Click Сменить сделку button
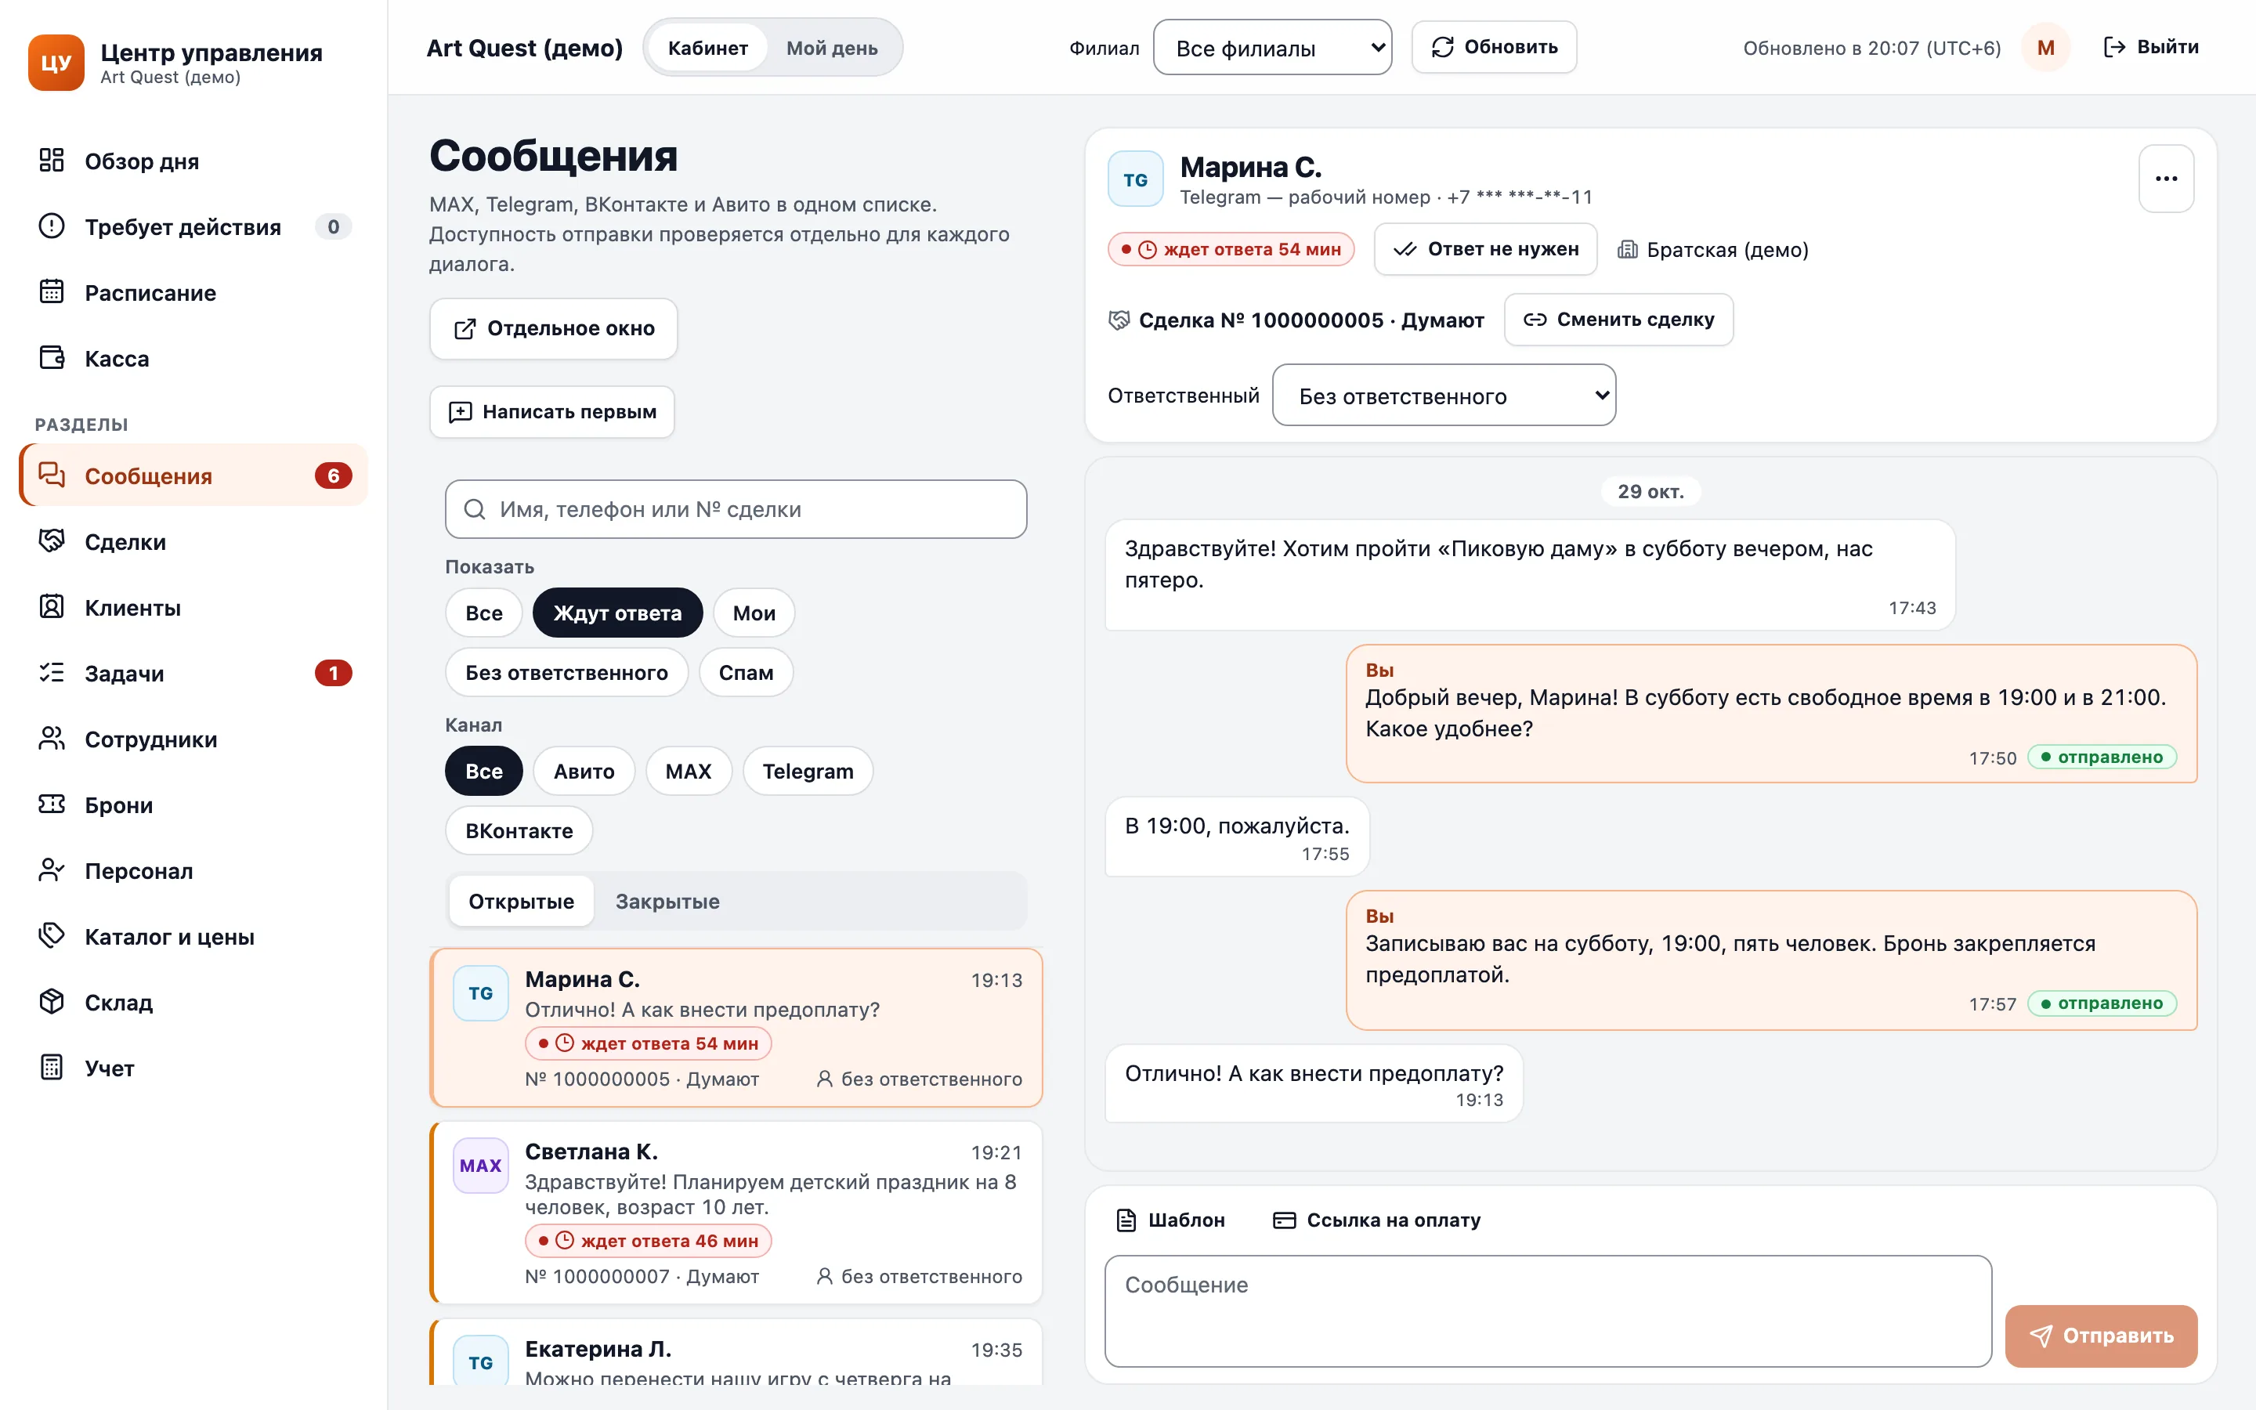 pos(1618,319)
